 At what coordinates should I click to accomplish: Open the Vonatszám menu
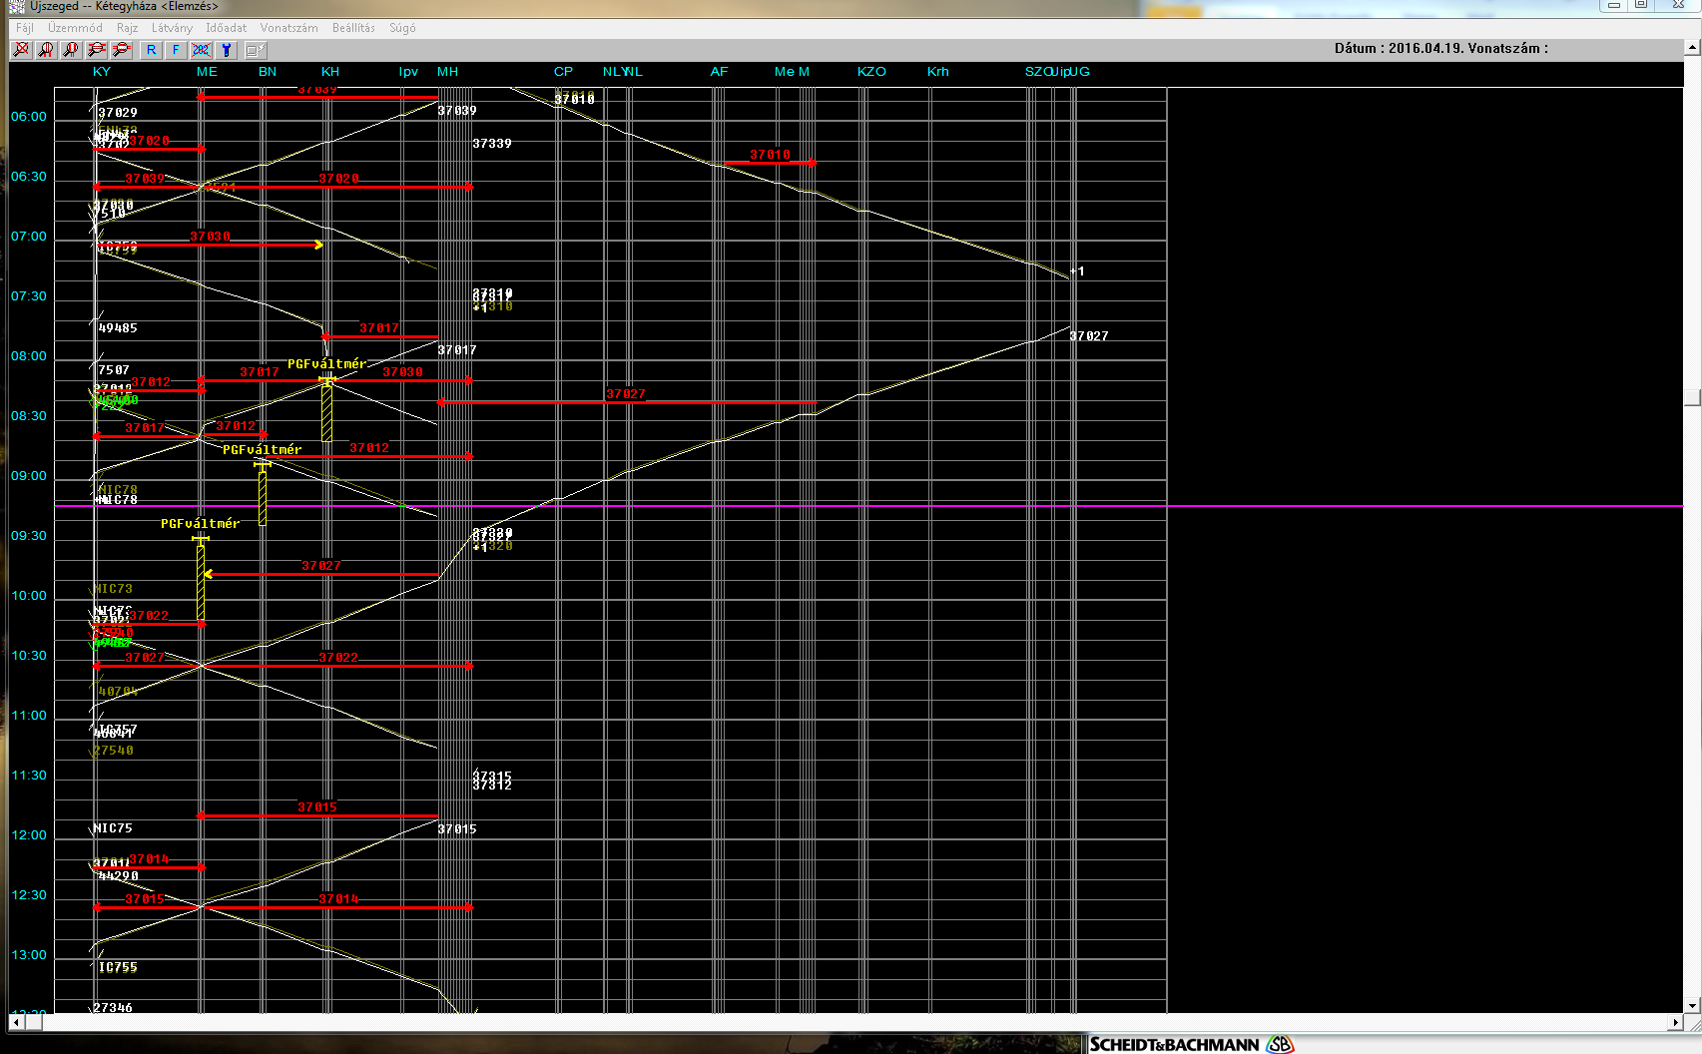[x=288, y=28]
